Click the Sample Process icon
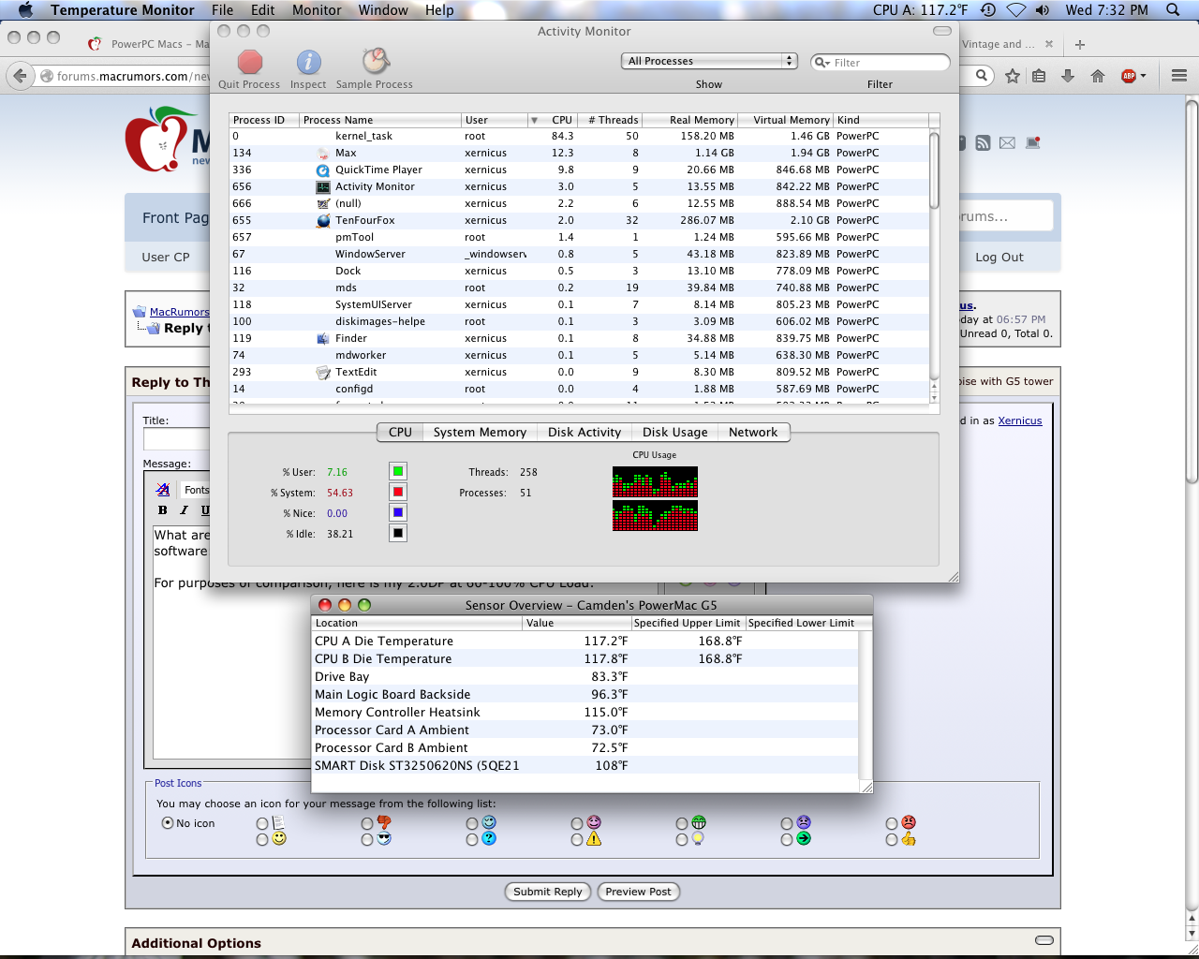The height and width of the screenshot is (959, 1199). tap(375, 62)
